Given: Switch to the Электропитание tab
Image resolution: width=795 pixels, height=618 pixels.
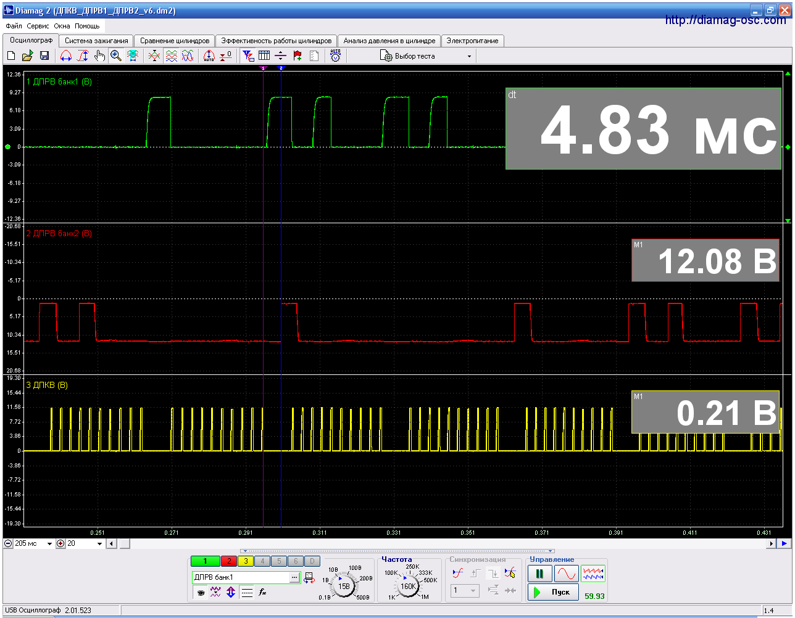Looking at the screenshot, I should point(472,41).
